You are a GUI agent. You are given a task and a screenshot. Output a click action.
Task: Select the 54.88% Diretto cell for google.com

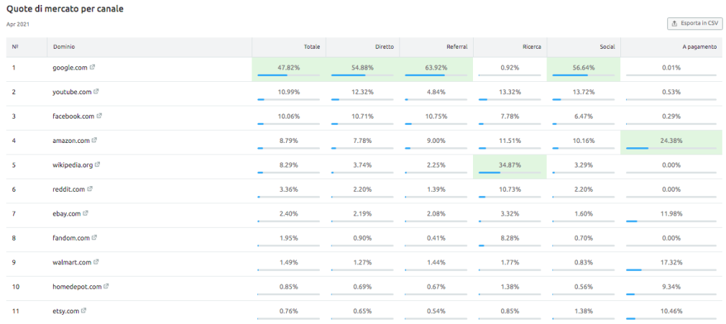[362, 70]
